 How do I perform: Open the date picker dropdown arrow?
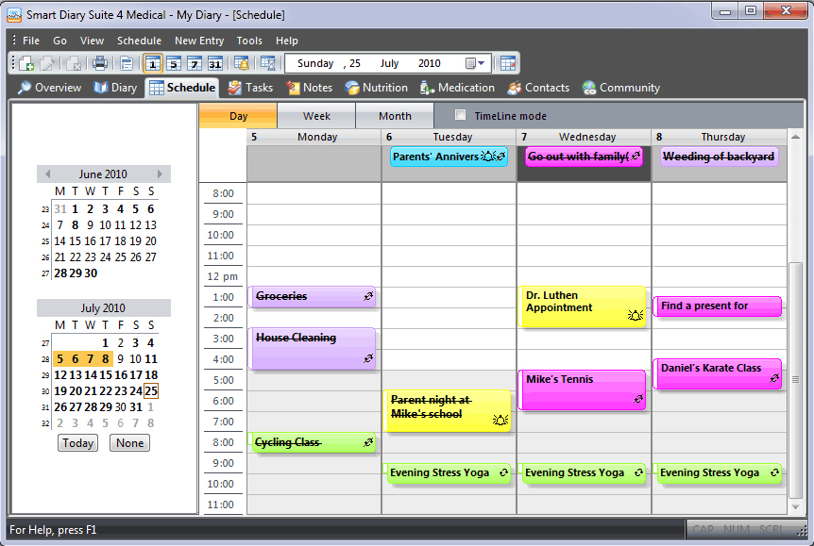coord(482,64)
